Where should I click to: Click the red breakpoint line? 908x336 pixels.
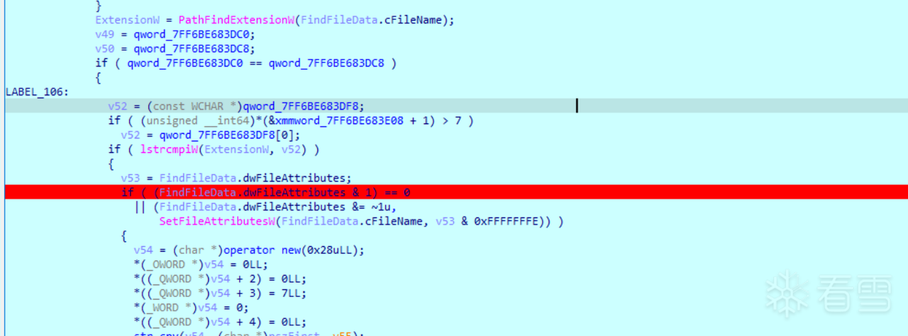tap(454, 192)
